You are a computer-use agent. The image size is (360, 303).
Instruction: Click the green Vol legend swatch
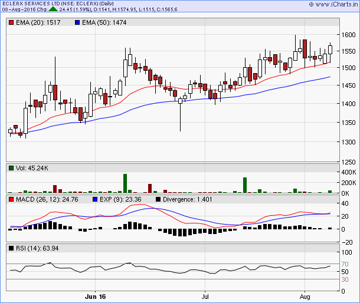[11, 168]
